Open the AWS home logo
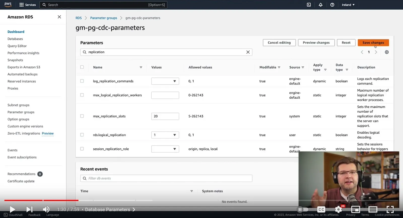The width and height of the screenshot is (403, 218). point(8,5)
